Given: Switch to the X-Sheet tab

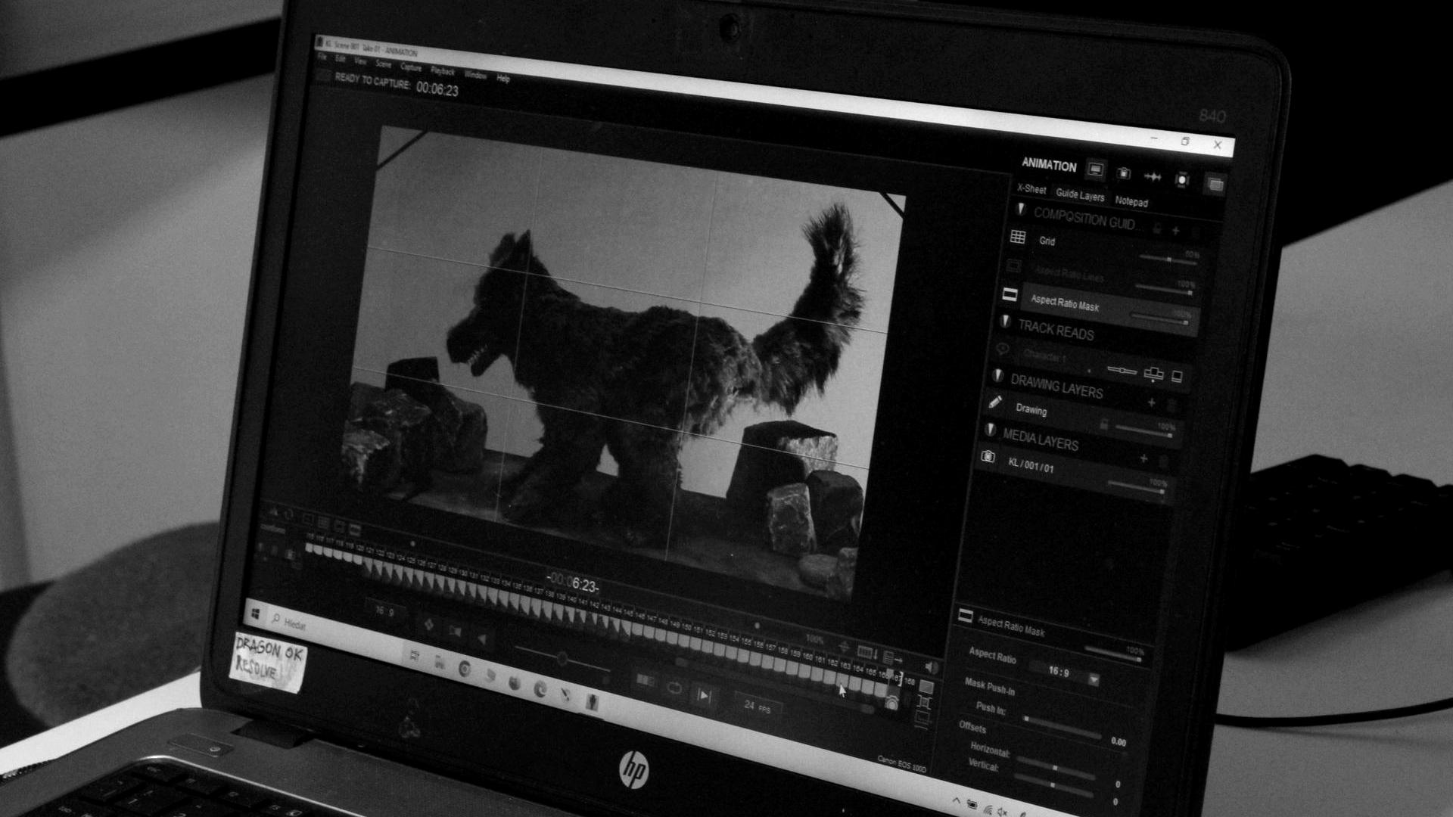Looking at the screenshot, I should click(x=1031, y=189).
